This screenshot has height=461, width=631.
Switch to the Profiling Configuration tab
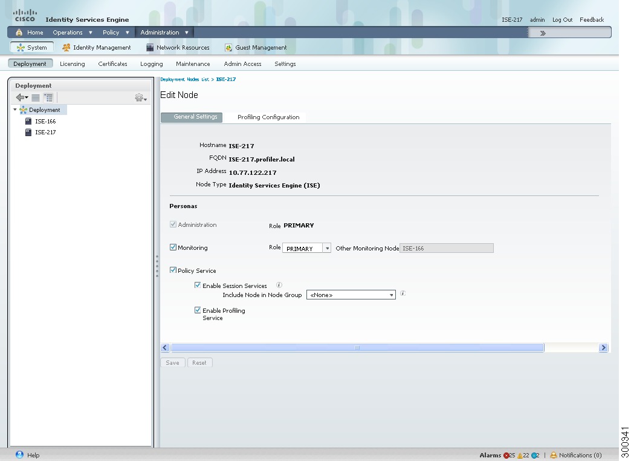pyautogui.click(x=268, y=117)
